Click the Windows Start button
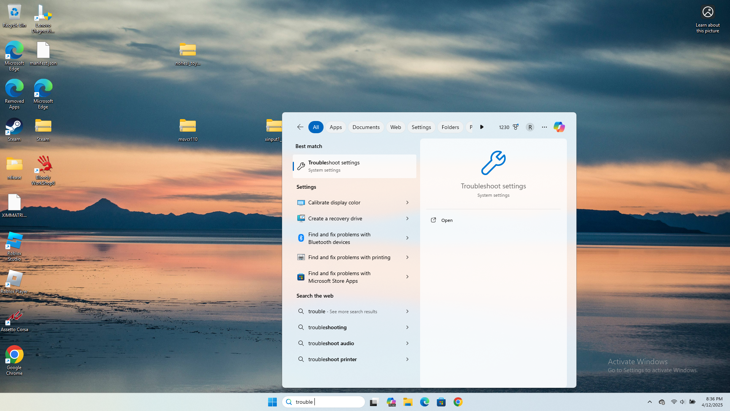The image size is (730, 411). (x=272, y=402)
